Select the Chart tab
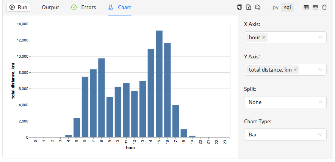The width and height of the screenshot is (335, 162). (120, 7)
